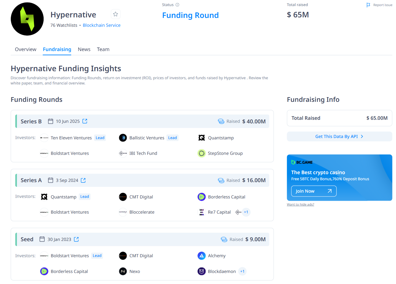Click Want to hide ads link
Image resolution: width=396 pixels, height=284 pixels.
tap(301, 205)
